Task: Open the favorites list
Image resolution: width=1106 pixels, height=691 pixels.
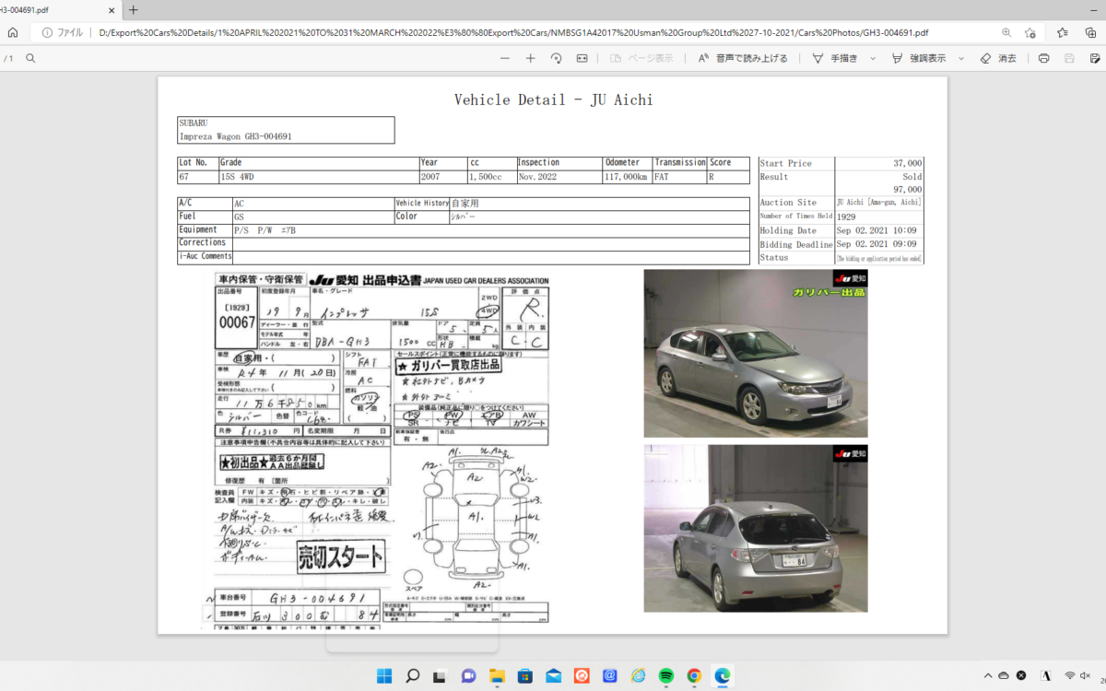Action: 1063,32
